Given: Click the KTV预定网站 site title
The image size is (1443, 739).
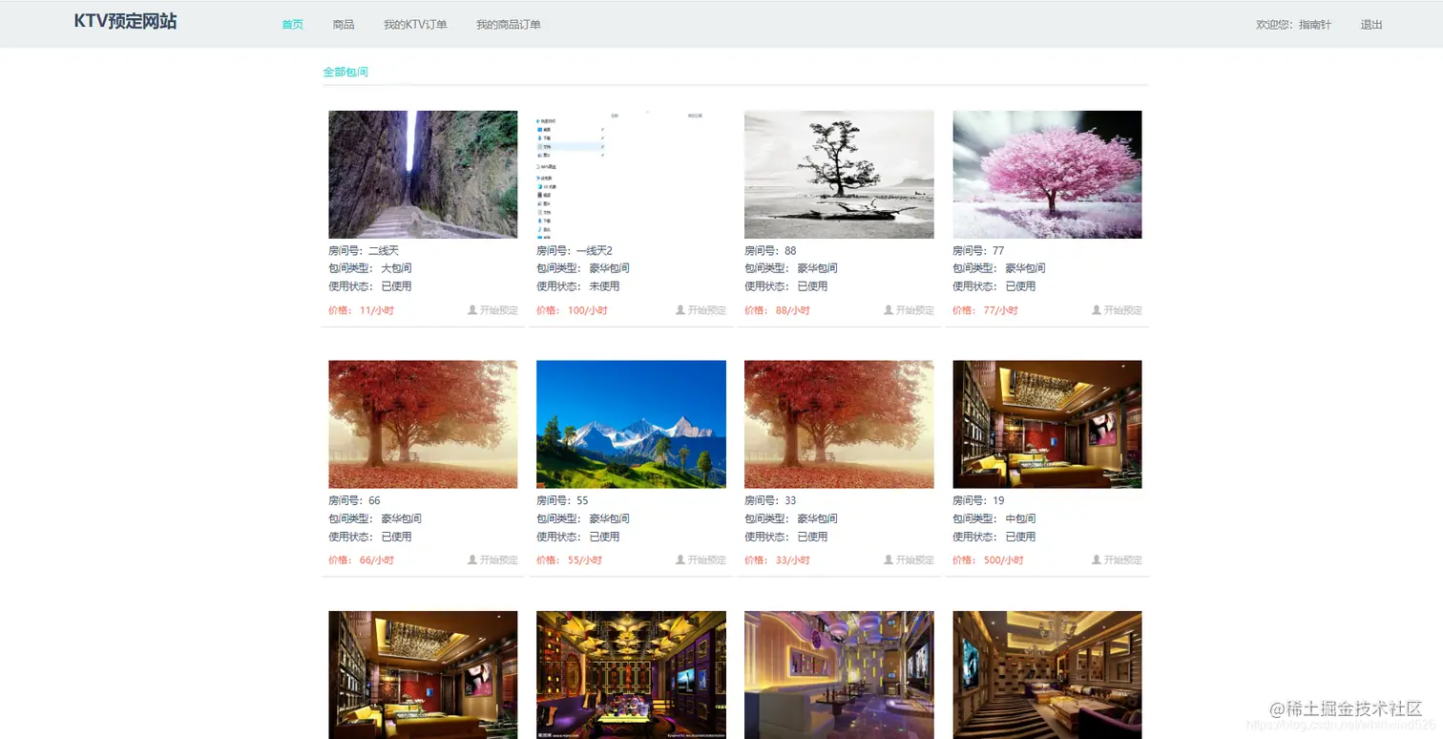Looking at the screenshot, I should (x=125, y=22).
